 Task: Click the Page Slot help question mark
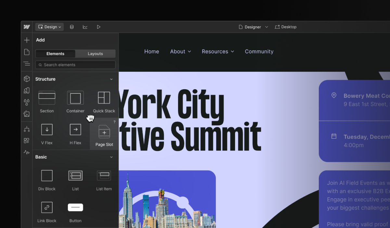coord(114,122)
